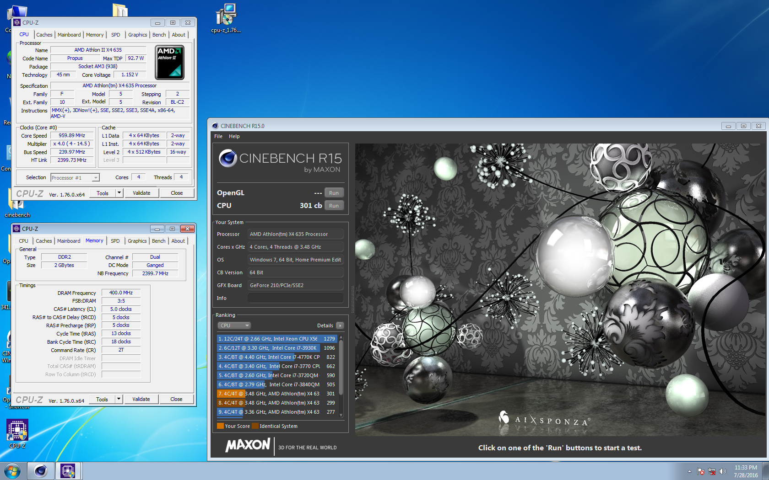Click the Cinebench window title bar icon

215,126
